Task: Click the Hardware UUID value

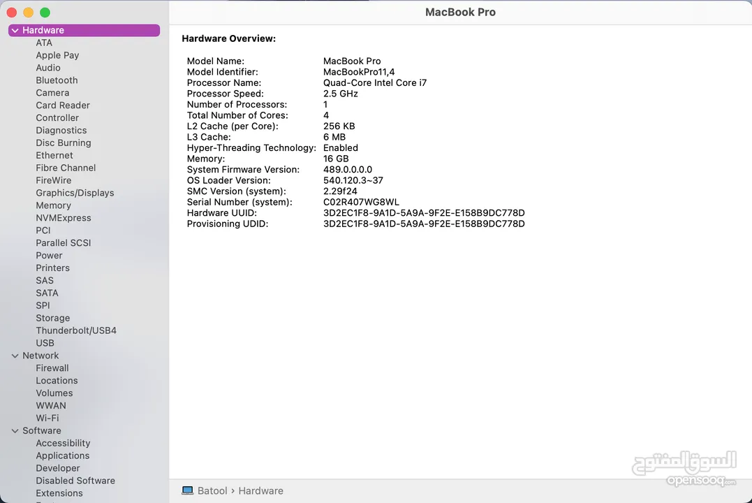Action: (423, 212)
